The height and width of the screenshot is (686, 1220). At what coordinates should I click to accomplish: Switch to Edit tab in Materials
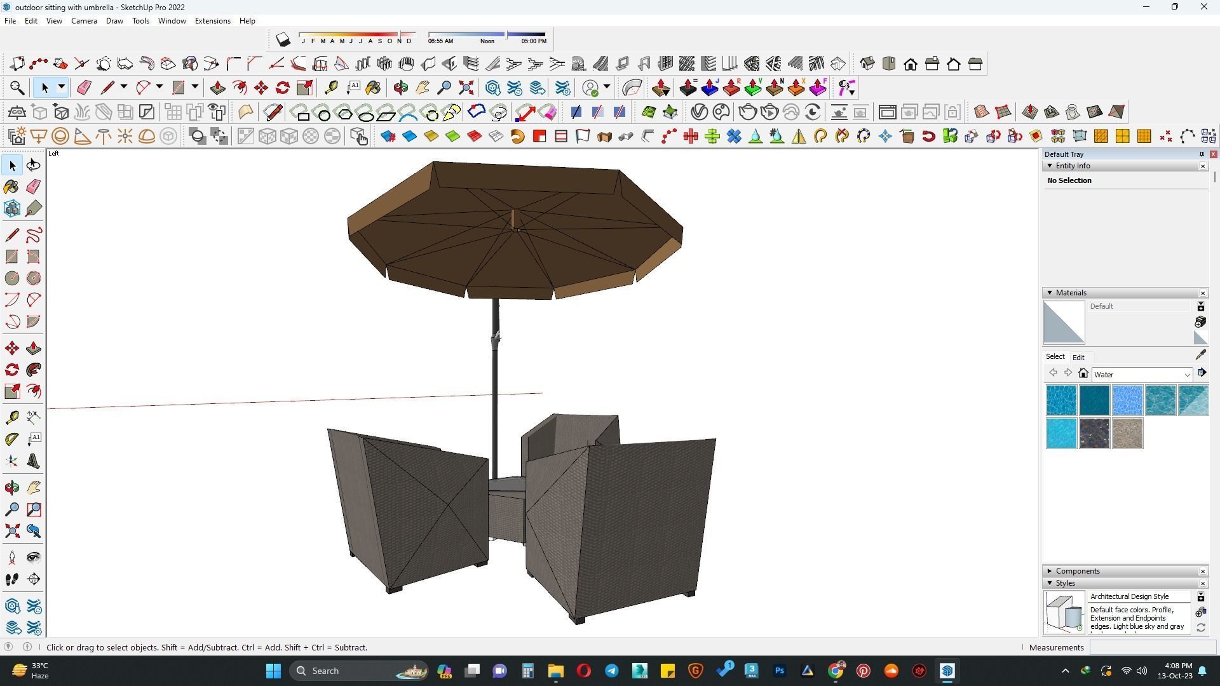1078,358
